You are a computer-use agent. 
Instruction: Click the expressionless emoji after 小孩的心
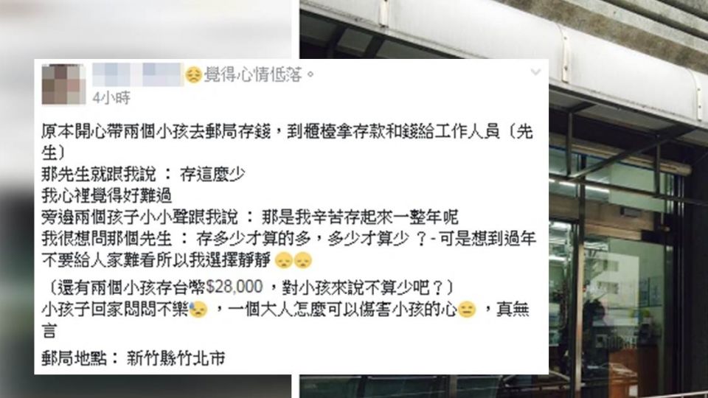tap(467, 310)
